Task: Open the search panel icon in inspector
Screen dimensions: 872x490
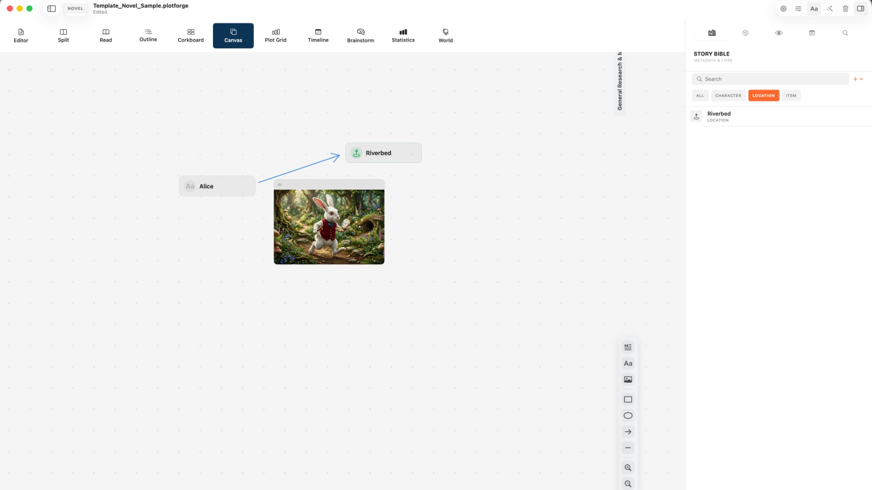Action: [x=845, y=33]
